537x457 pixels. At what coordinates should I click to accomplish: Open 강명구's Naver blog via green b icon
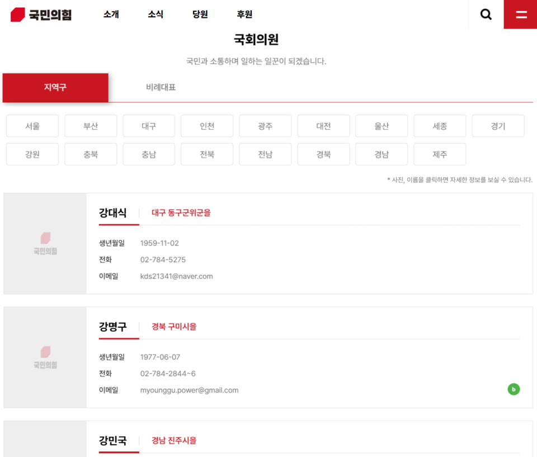[x=514, y=389]
